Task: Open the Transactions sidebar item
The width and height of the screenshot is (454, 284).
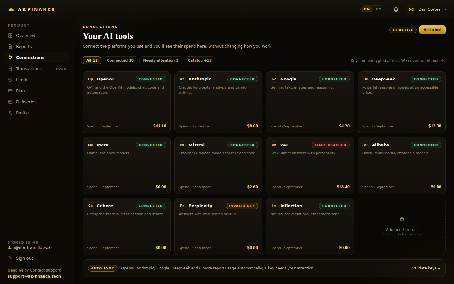Action: [x=37, y=69]
